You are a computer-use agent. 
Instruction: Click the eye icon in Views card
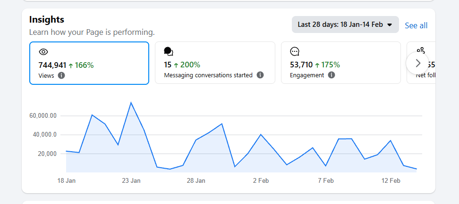pyautogui.click(x=43, y=52)
